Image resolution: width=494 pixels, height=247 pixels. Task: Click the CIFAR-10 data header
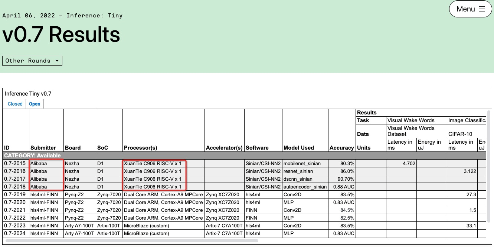(x=466, y=131)
